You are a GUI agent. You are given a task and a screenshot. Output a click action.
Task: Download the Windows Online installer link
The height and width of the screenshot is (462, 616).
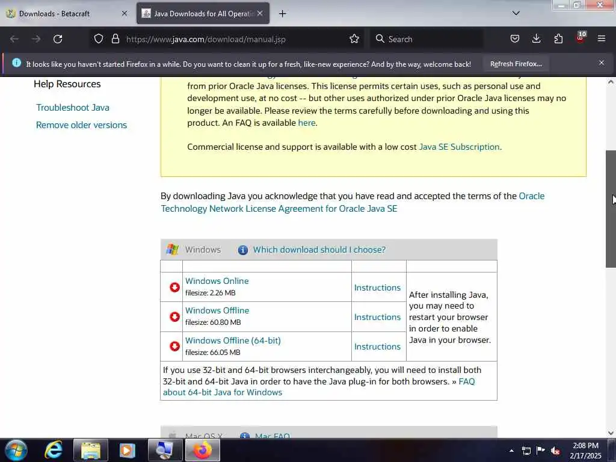click(217, 282)
